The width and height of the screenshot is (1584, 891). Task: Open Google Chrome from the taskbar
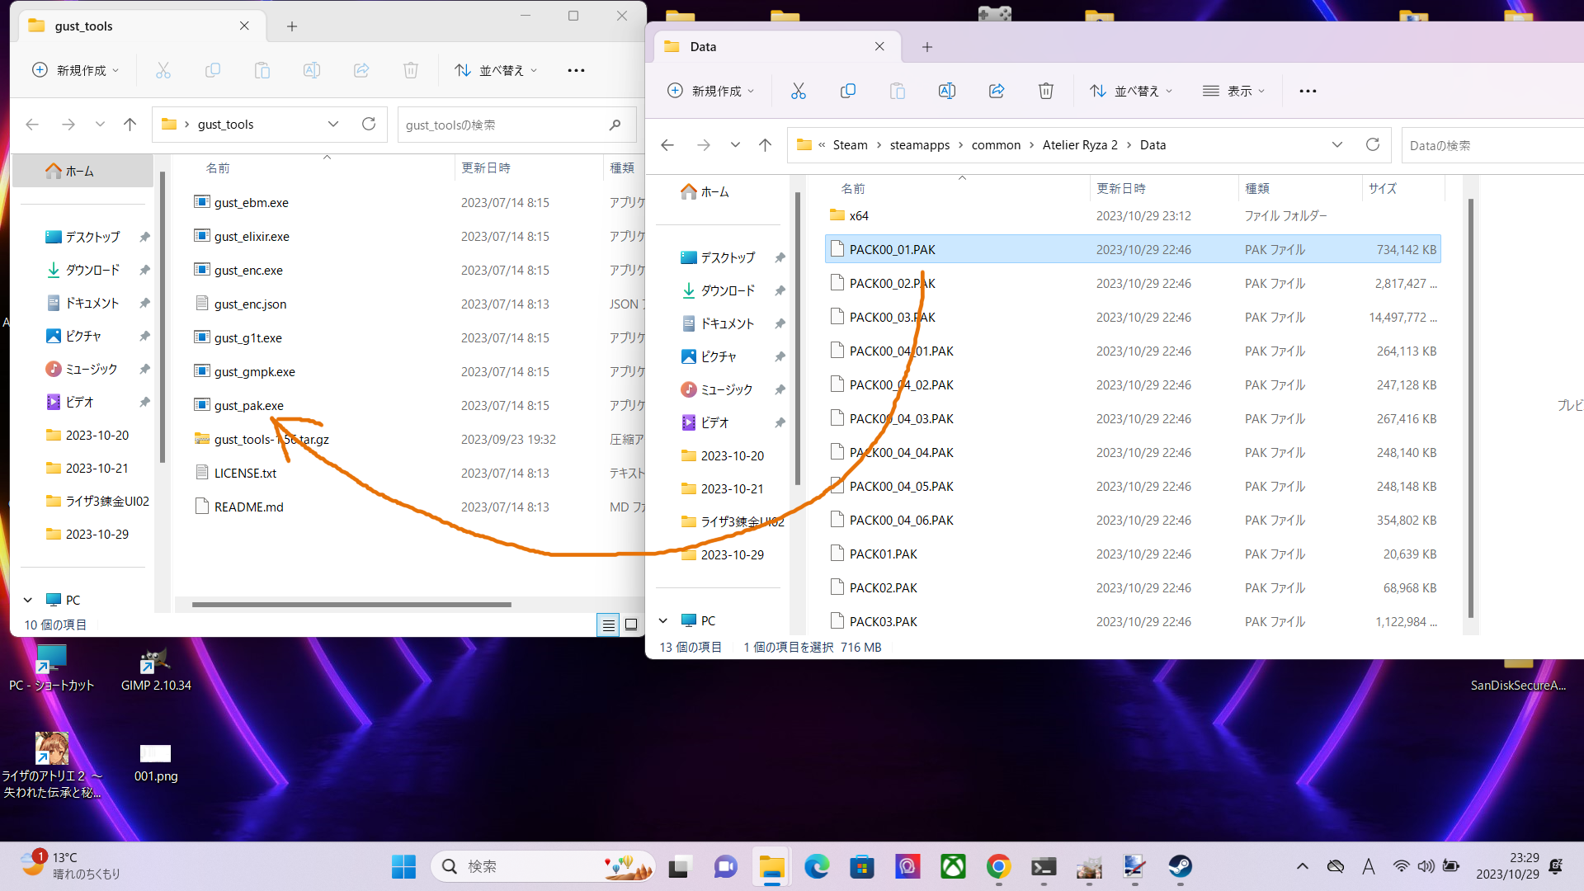pyautogui.click(x=998, y=866)
